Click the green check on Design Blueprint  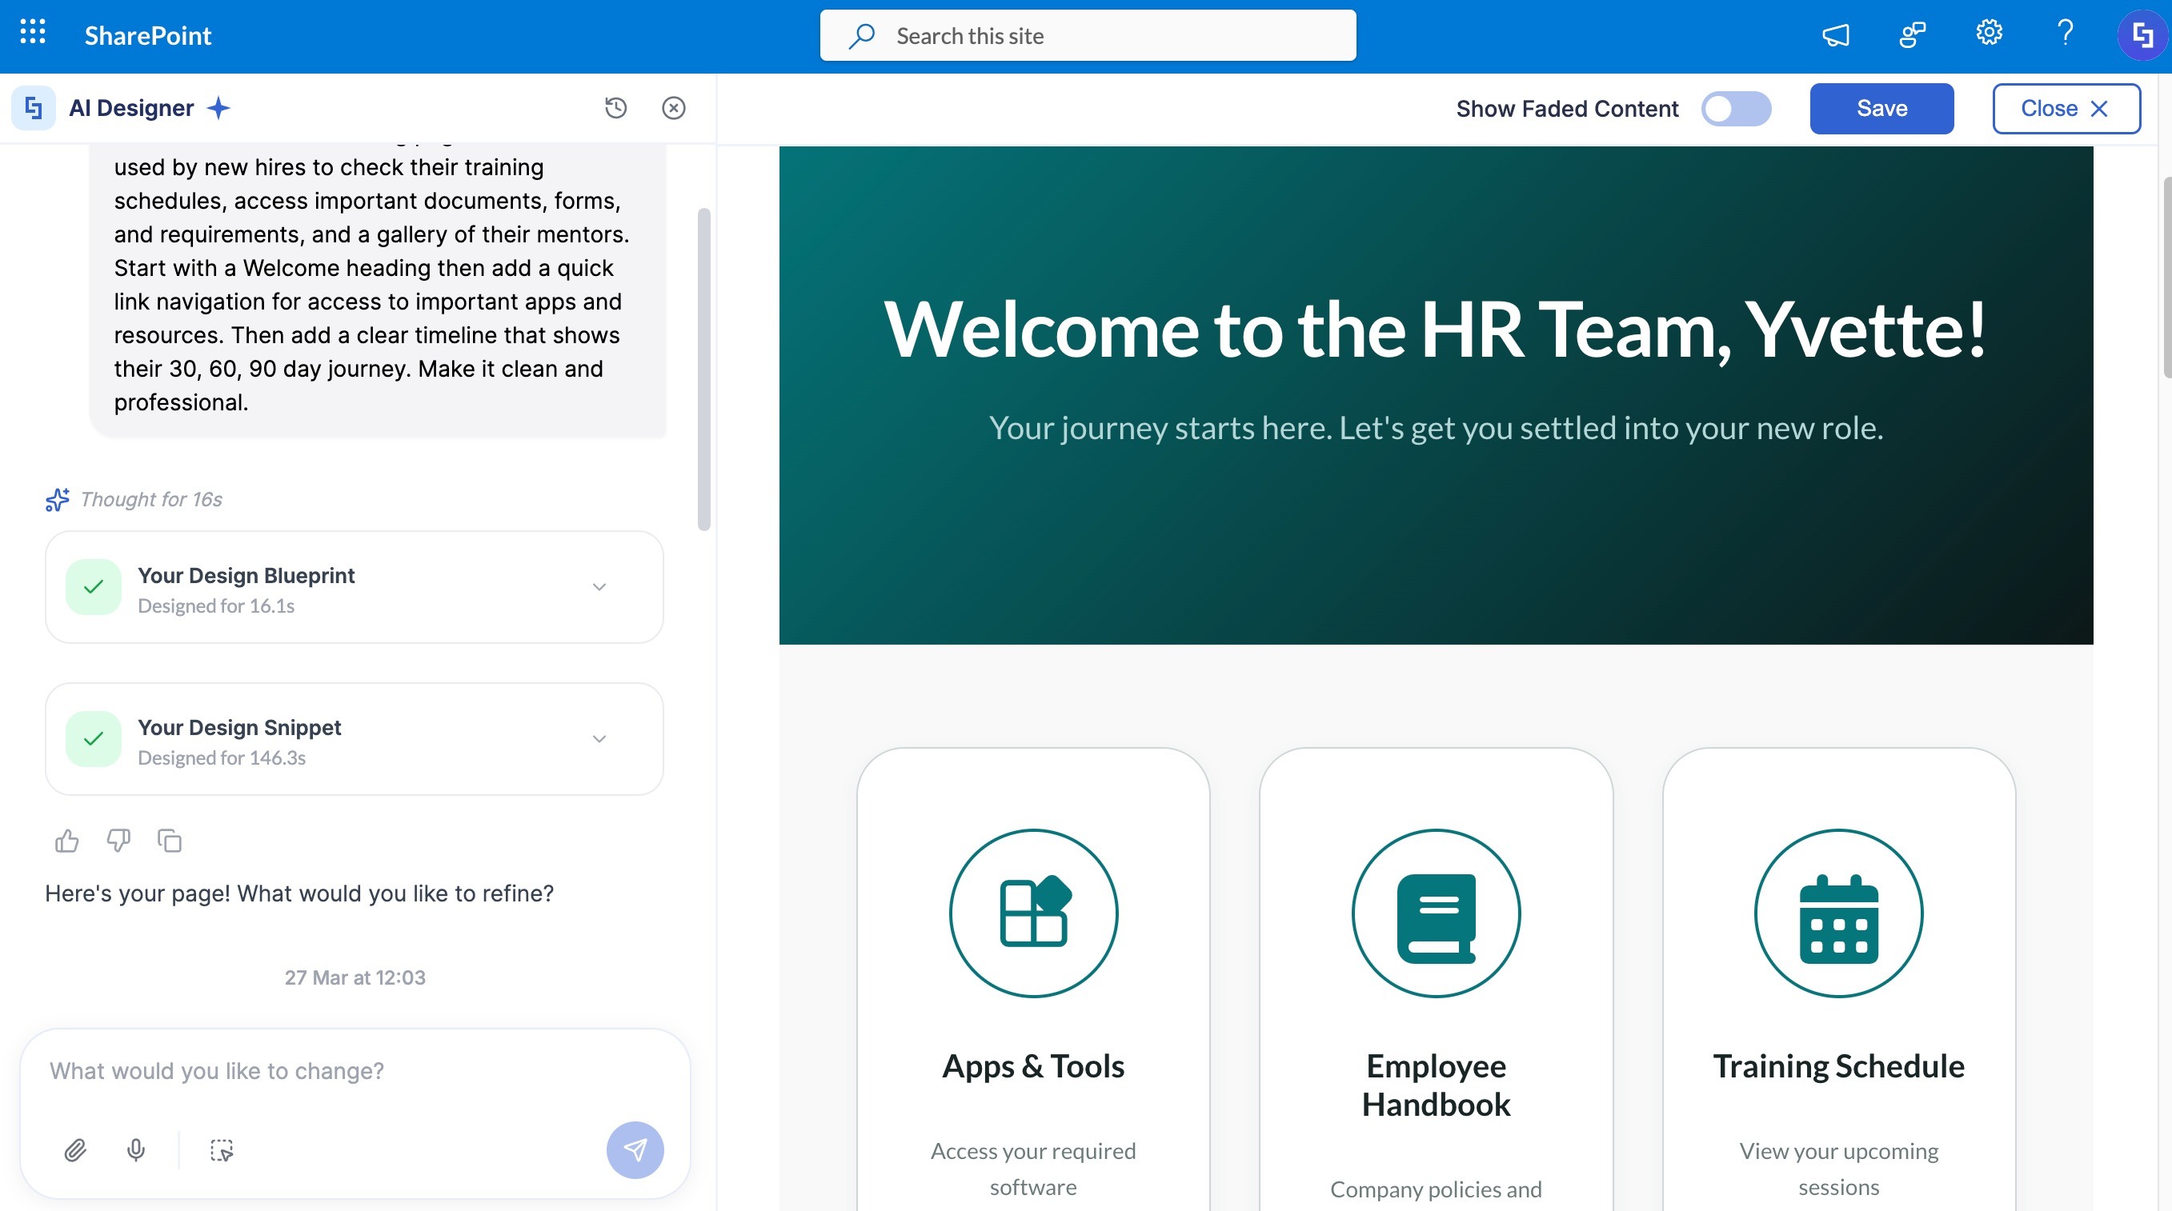[x=94, y=586]
